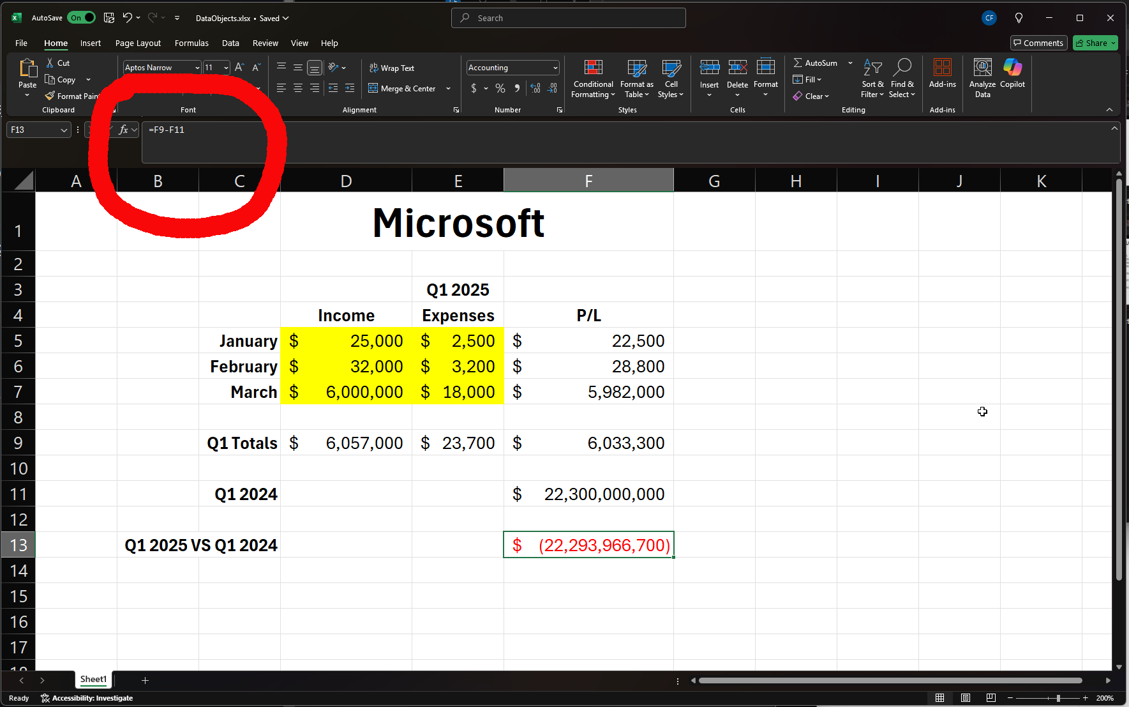Launch Analyze Data

pos(982,78)
